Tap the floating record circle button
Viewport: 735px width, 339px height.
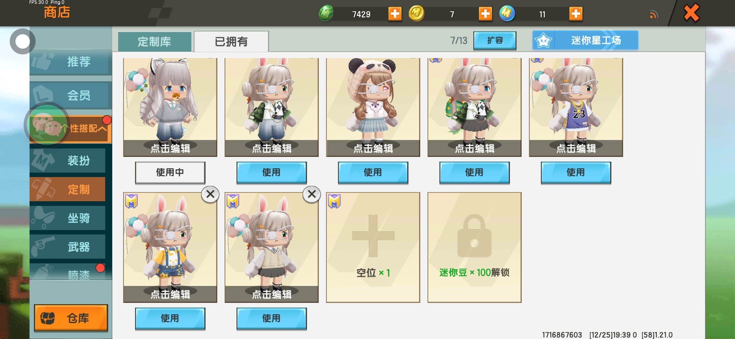pyautogui.click(x=22, y=41)
